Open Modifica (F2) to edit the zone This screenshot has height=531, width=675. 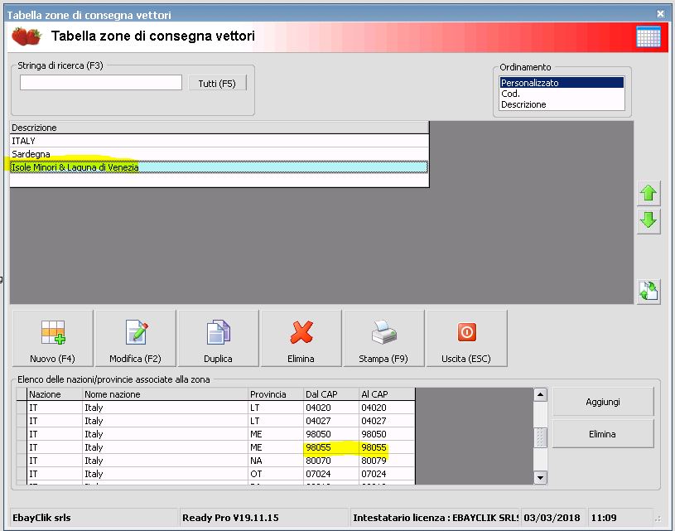point(135,339)
